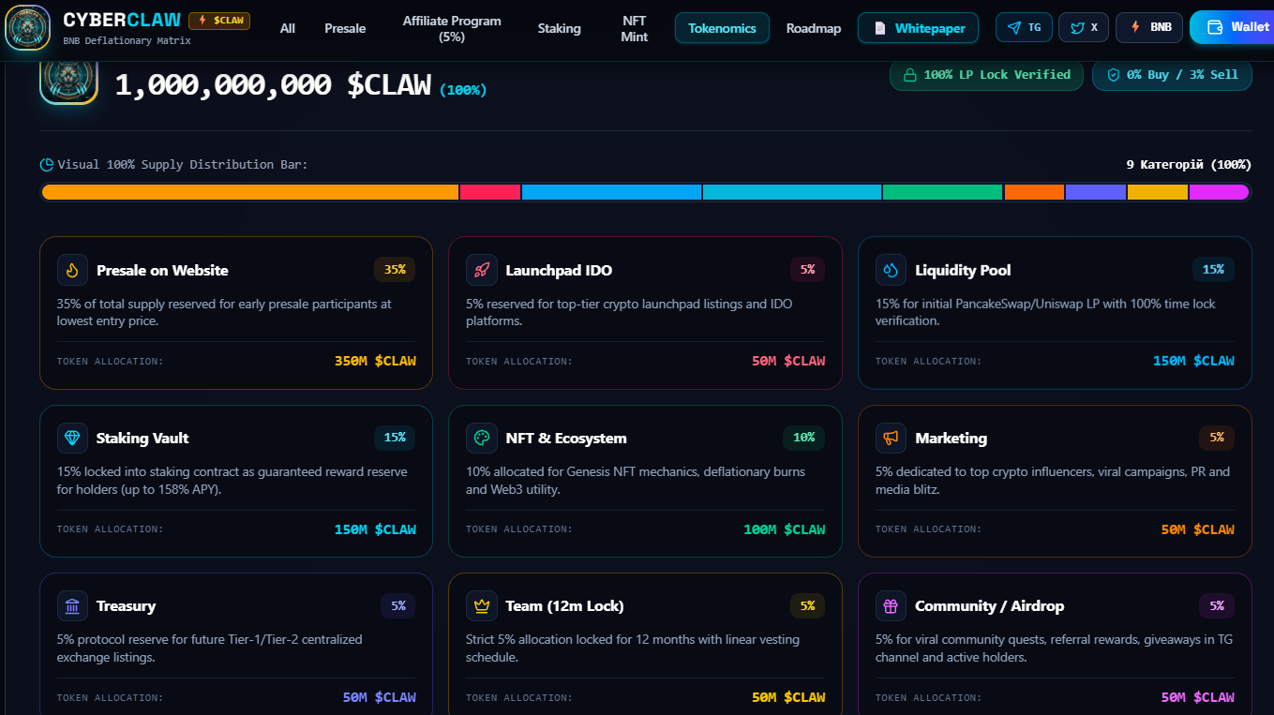Click the bank icon on Treasury card

(72, 605)
